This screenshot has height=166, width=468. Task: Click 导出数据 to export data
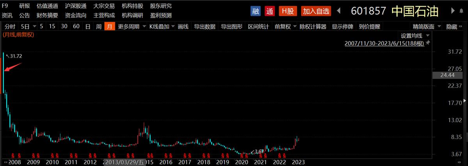[x=205, y=27]
